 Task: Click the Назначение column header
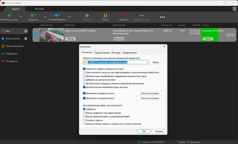(119, 25)
